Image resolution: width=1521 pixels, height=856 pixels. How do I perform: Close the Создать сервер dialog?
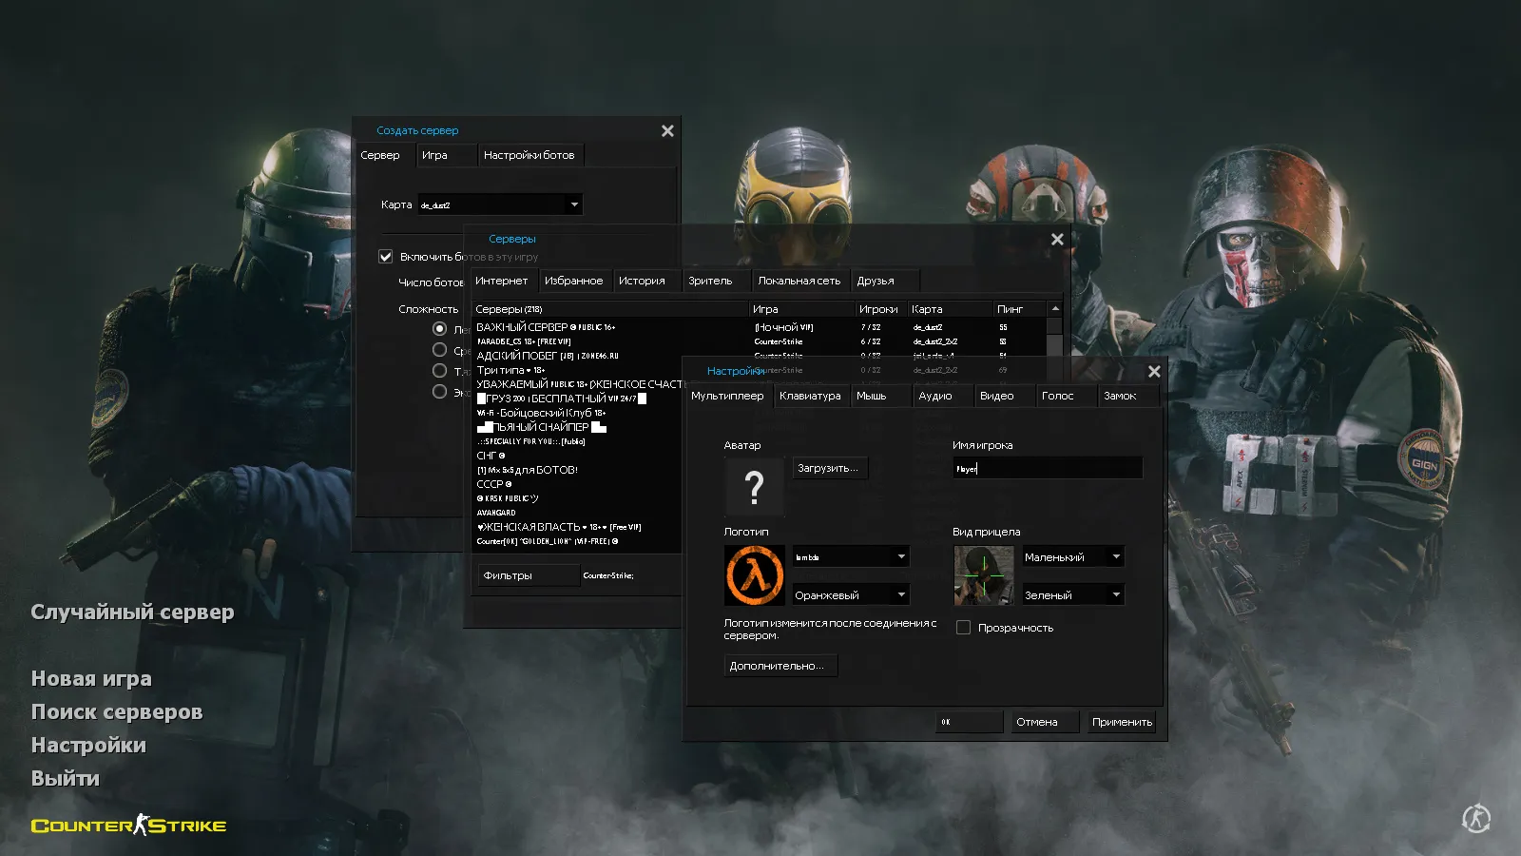(x=667, y=131)
